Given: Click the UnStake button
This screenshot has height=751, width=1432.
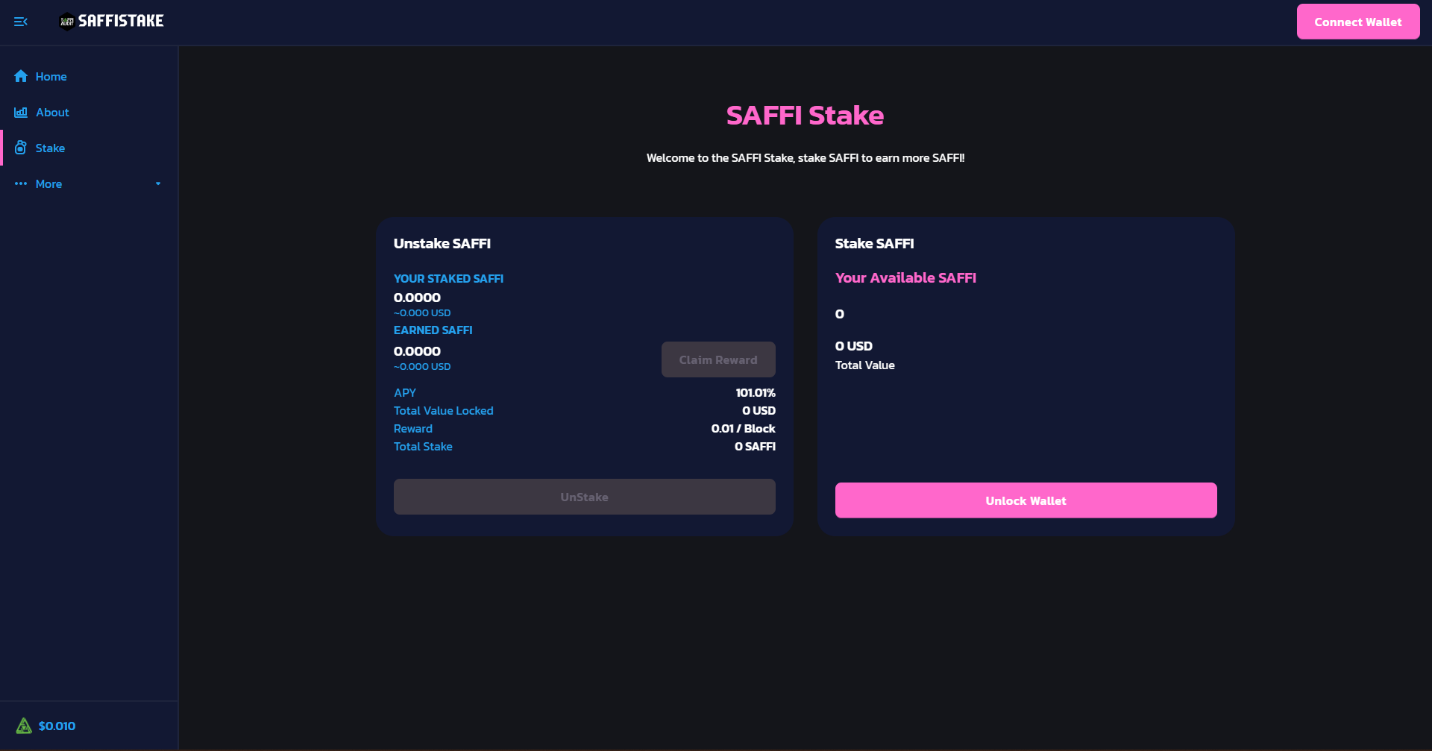Looking at the screenshot, I should pyautogui.click(x=584, y=497).
